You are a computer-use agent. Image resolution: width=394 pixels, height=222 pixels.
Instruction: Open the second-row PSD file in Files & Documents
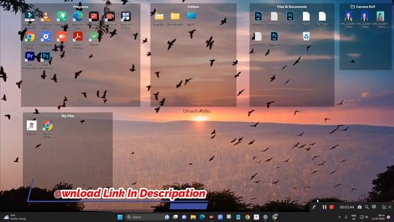click(274, 37)
